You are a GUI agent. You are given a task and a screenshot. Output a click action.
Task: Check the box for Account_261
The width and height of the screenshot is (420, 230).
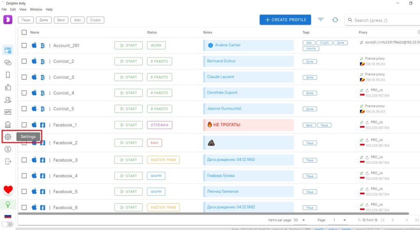point(24,45)
